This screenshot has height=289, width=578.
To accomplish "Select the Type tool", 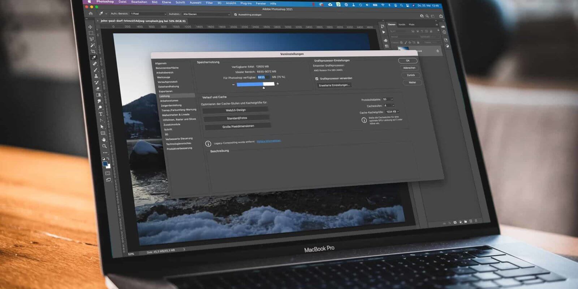I will point(100,114).
